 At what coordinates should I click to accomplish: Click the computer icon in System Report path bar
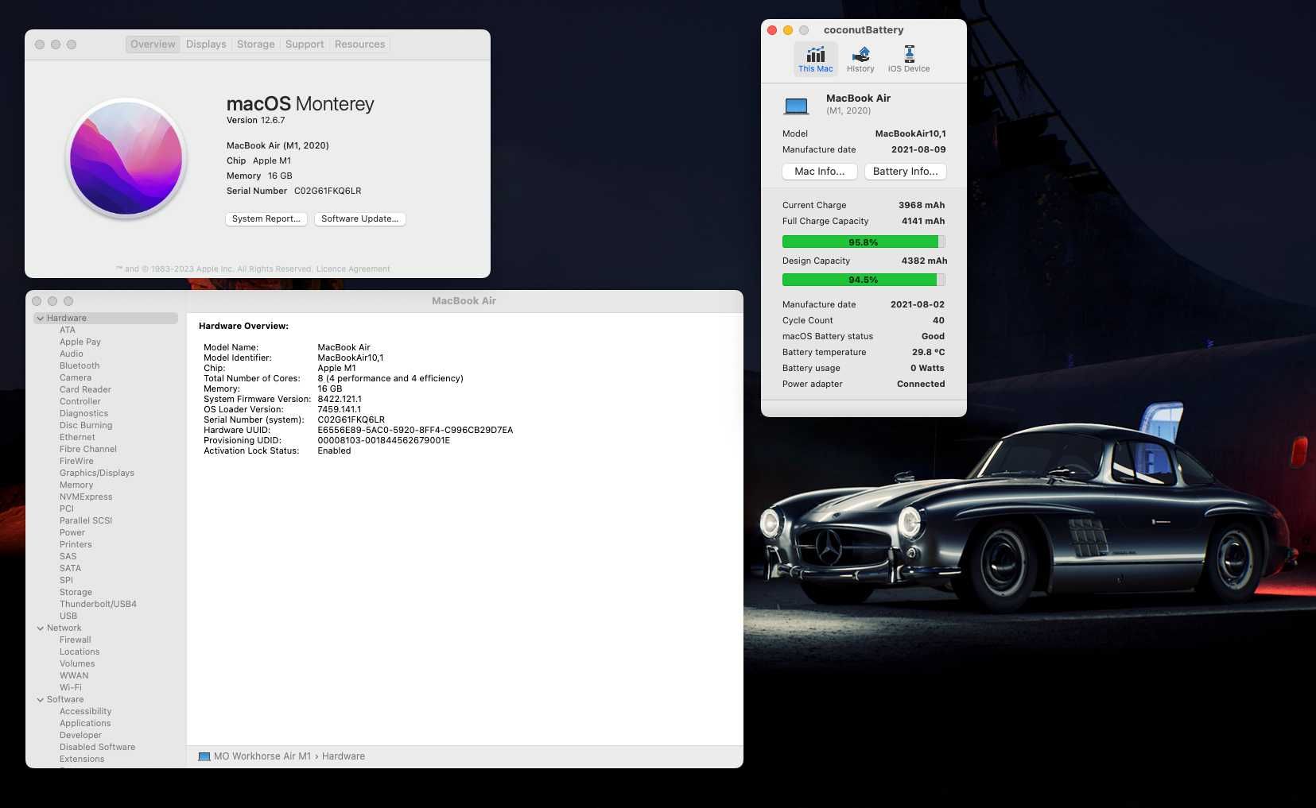(x=204, y=756)
